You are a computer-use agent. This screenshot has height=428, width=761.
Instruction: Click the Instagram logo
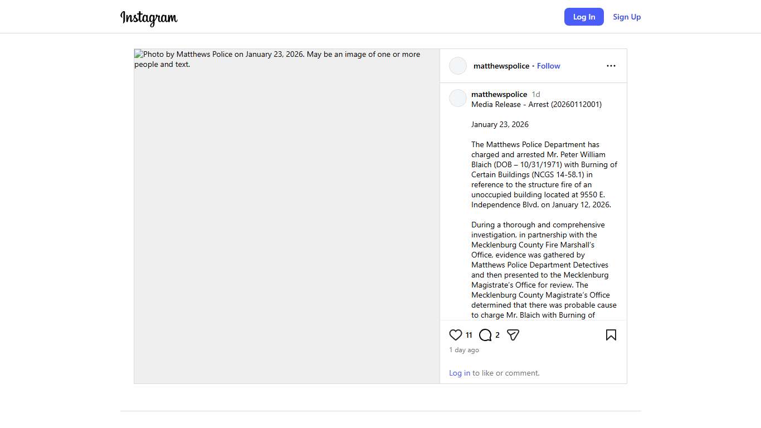click(149, 18)
